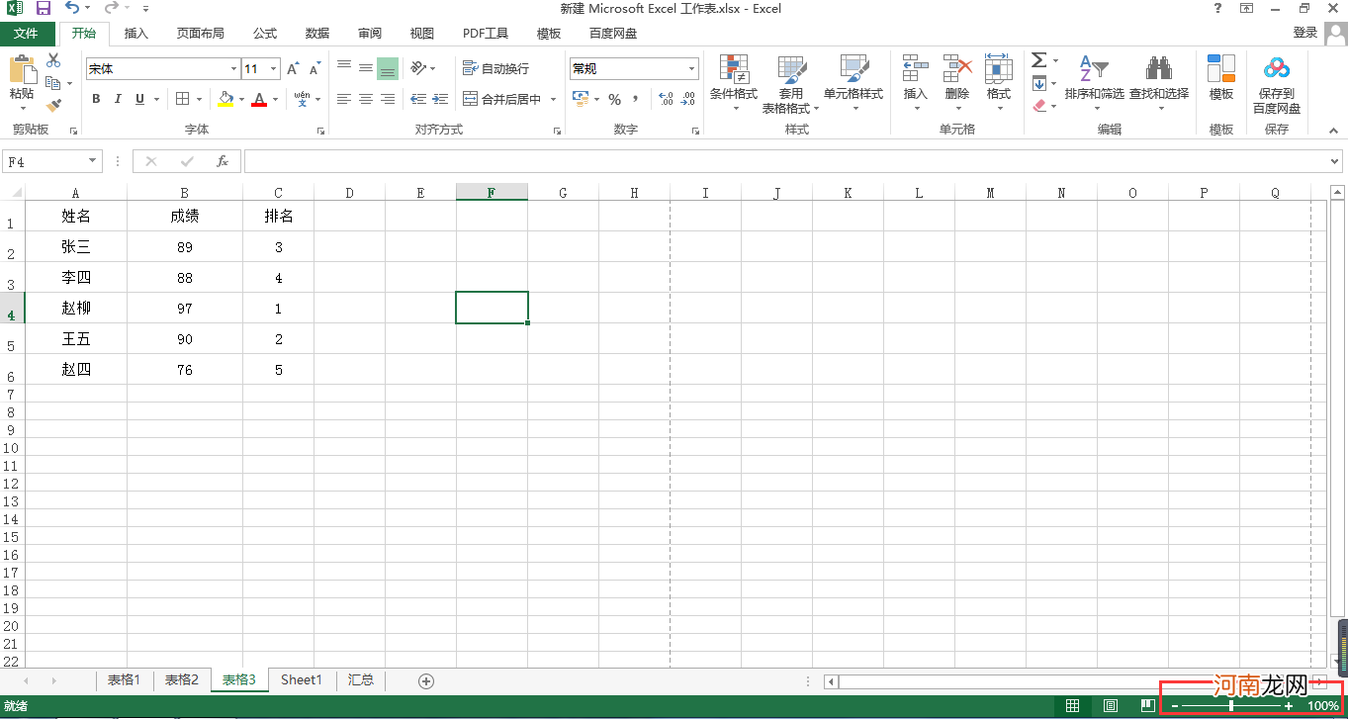
Task: Select sheet tab Sheet1
Action: pos(302,680)
